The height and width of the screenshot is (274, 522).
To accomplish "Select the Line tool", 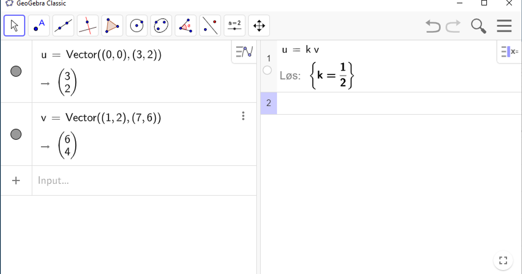I will pyautogui.click(x=63, y=26).
